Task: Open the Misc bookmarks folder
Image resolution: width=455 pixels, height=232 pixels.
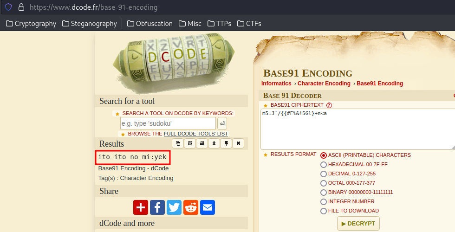Action: 190,24
